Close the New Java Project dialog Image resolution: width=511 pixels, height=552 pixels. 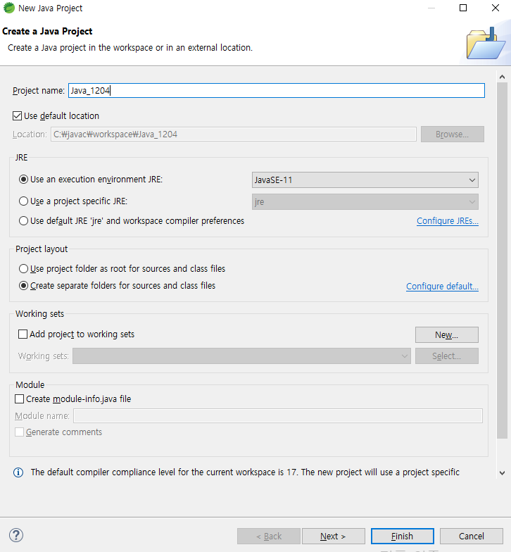pos(496,8)
